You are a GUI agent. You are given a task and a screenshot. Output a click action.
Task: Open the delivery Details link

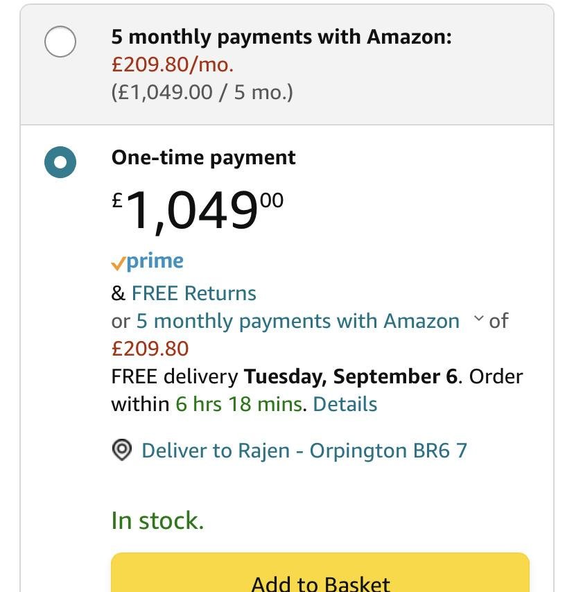coord(345,404)
